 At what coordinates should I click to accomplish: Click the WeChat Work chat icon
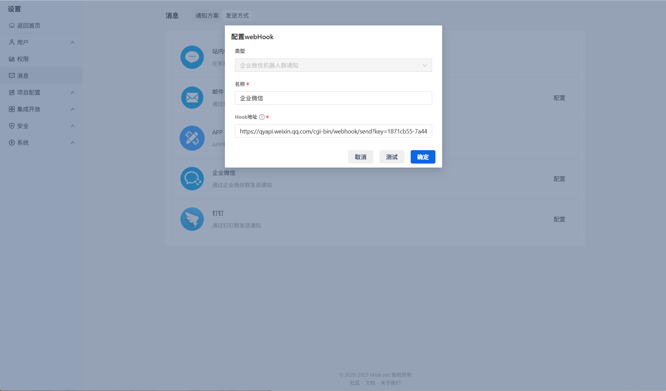click(192, 179)
